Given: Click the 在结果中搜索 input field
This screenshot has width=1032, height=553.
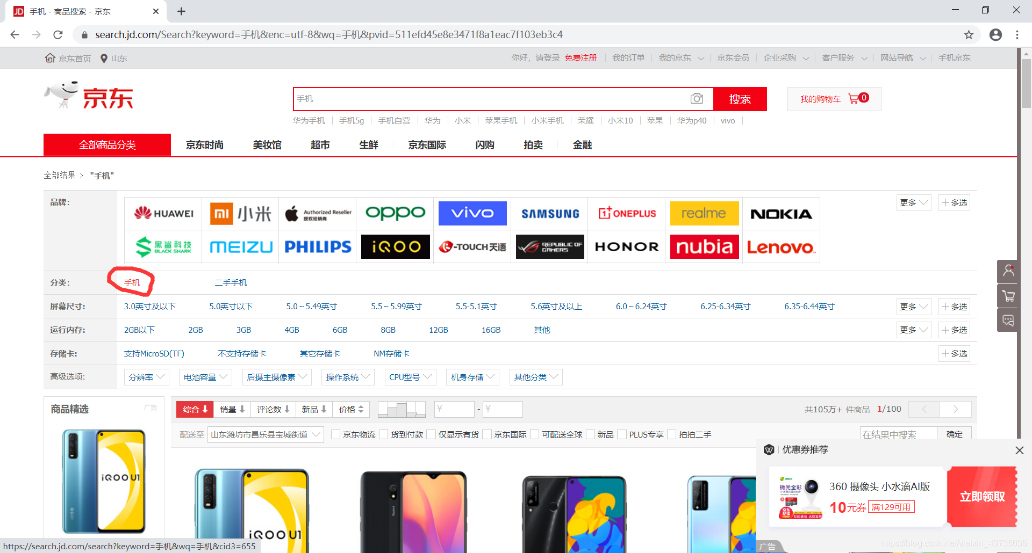Looking at the screenshot, I should (898, 434).
